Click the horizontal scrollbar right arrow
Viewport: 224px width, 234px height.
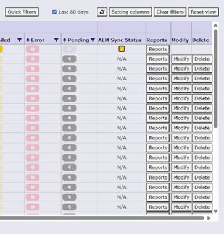[x=209, y=218]
